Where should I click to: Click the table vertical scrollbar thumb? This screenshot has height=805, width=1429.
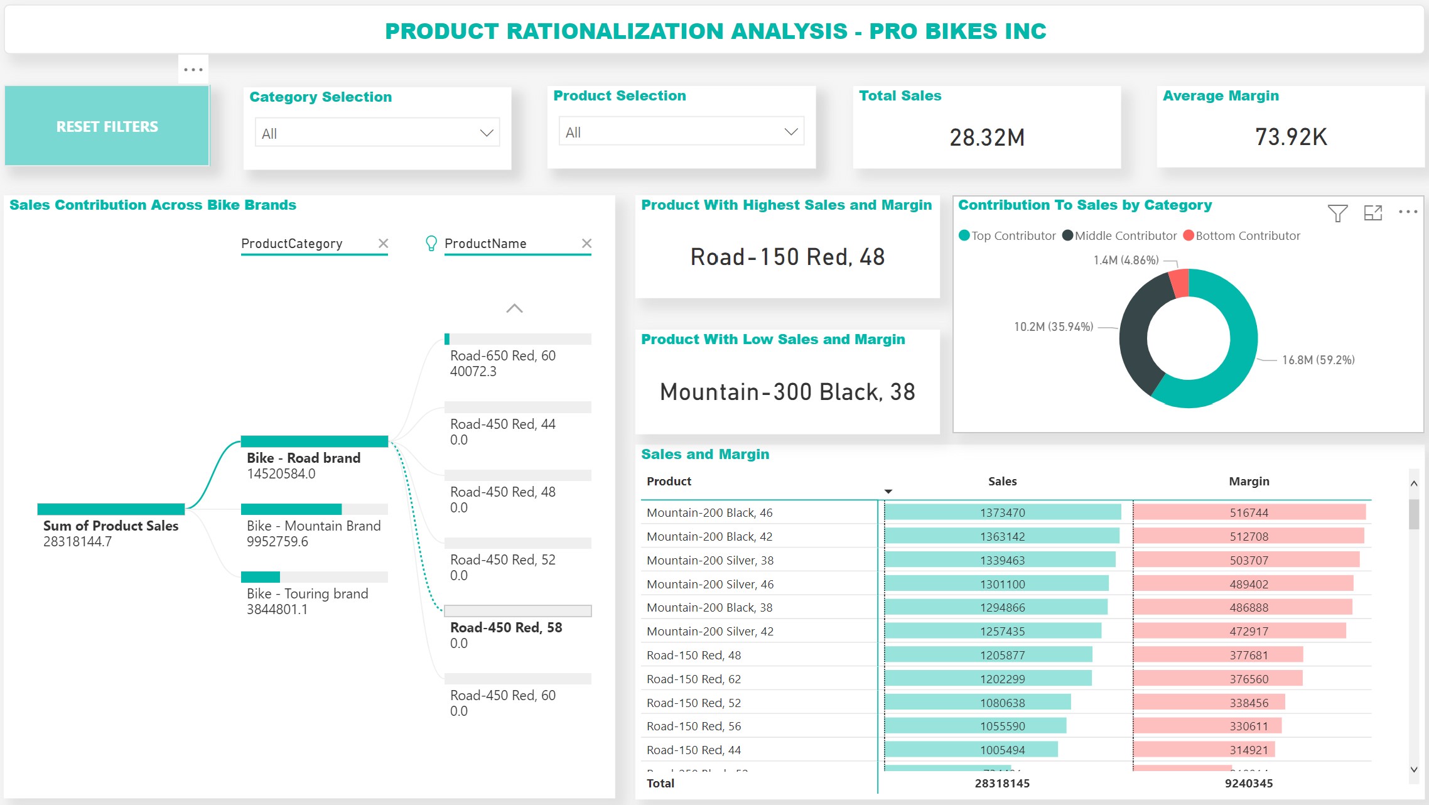[1414, 514]
